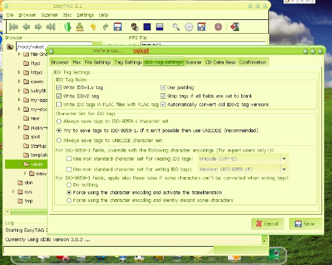
Task: Open the Settings menu in EasyTAG
Action: click(85, 15)
